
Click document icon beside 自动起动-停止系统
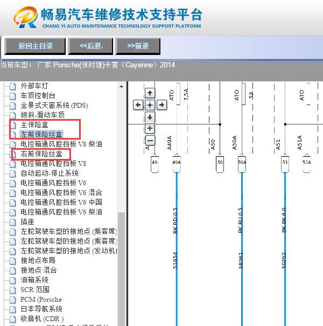[x=13, y=174]
